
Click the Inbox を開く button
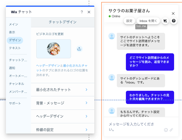pos(148,21)
